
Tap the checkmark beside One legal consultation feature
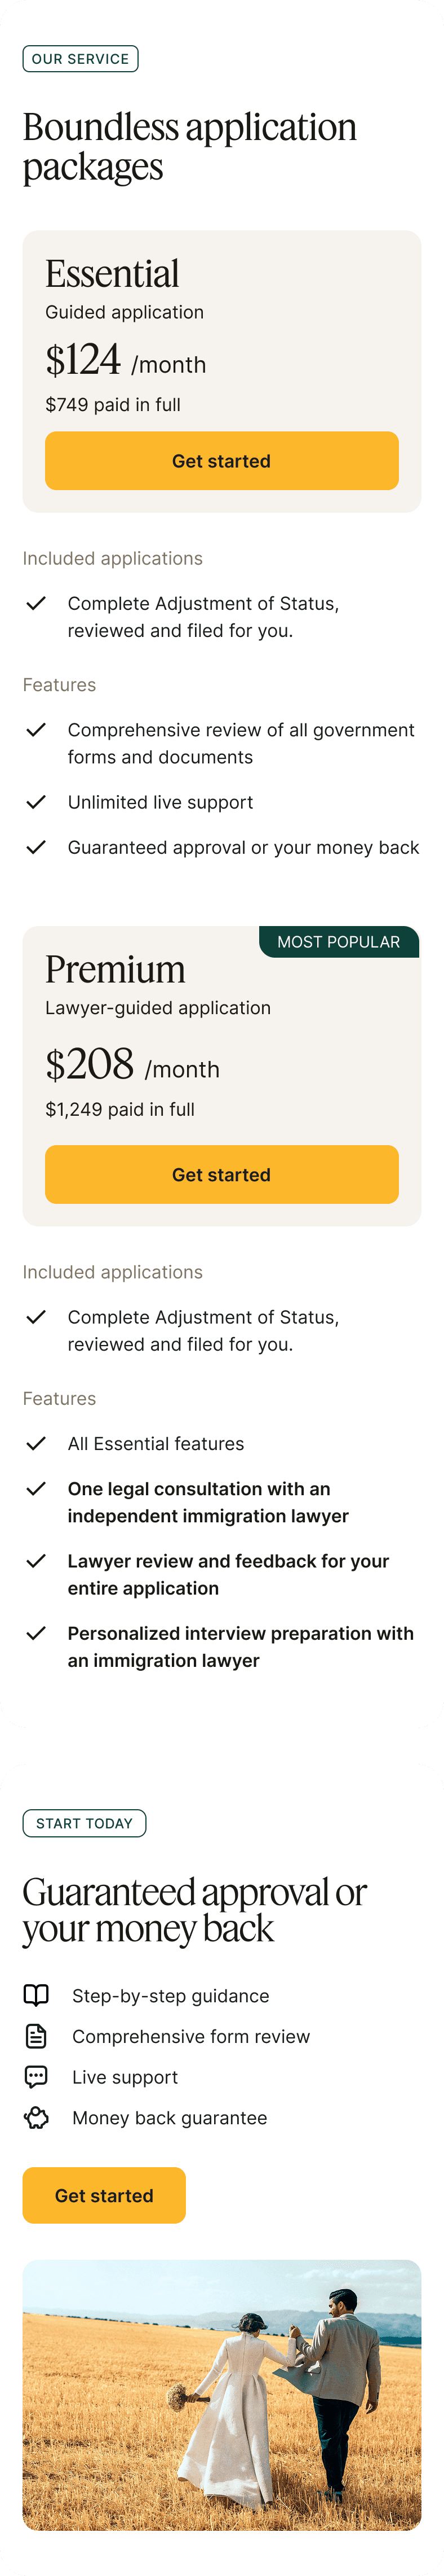point(36,1489)
